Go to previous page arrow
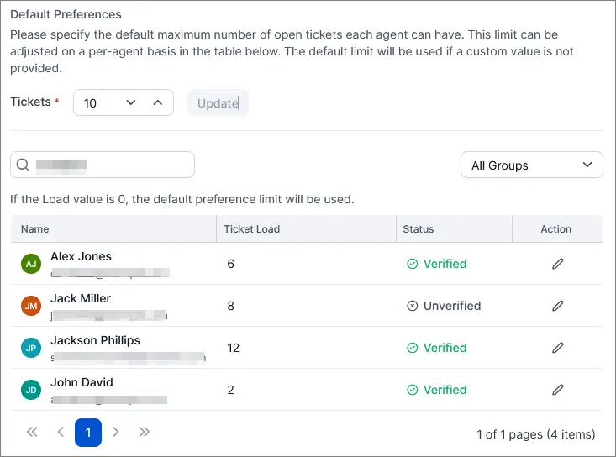Viewport: 616px width, 457px height. point(61,433)
